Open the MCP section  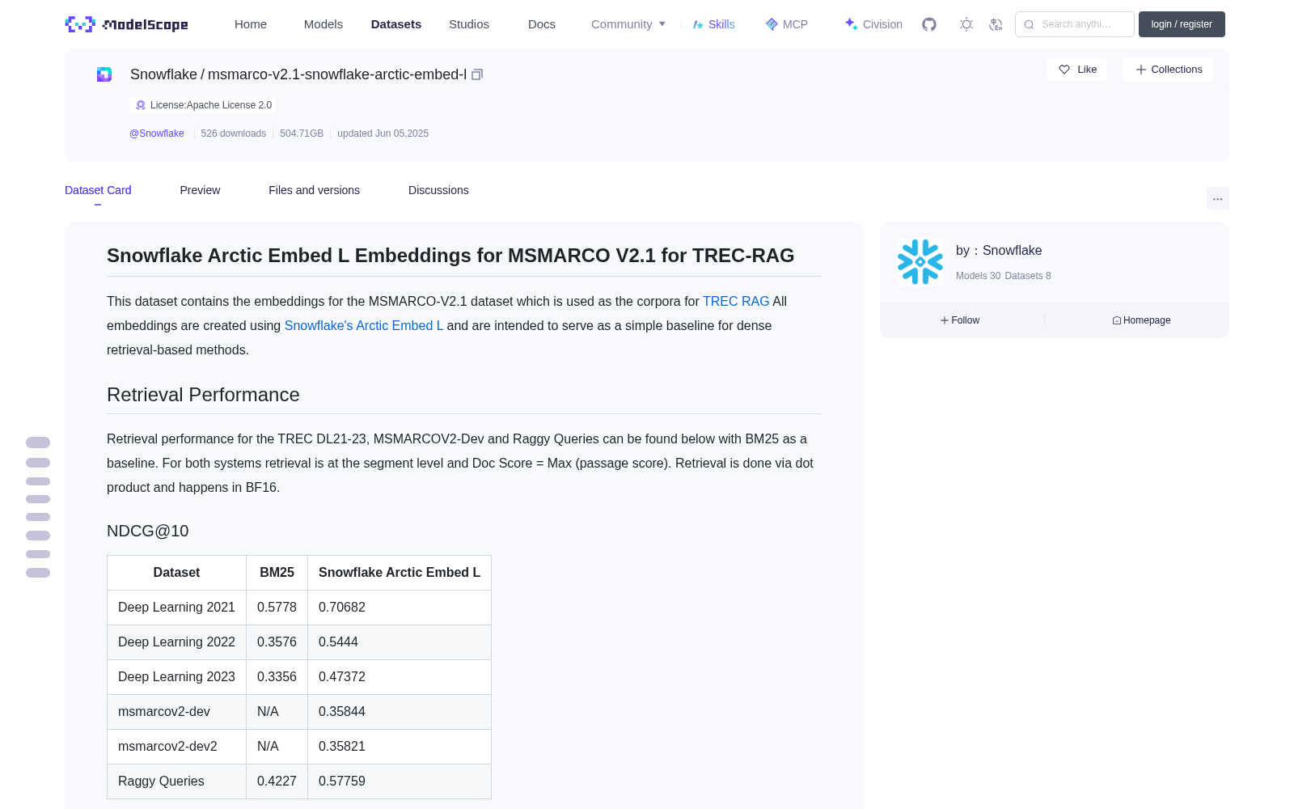(786, 24)
